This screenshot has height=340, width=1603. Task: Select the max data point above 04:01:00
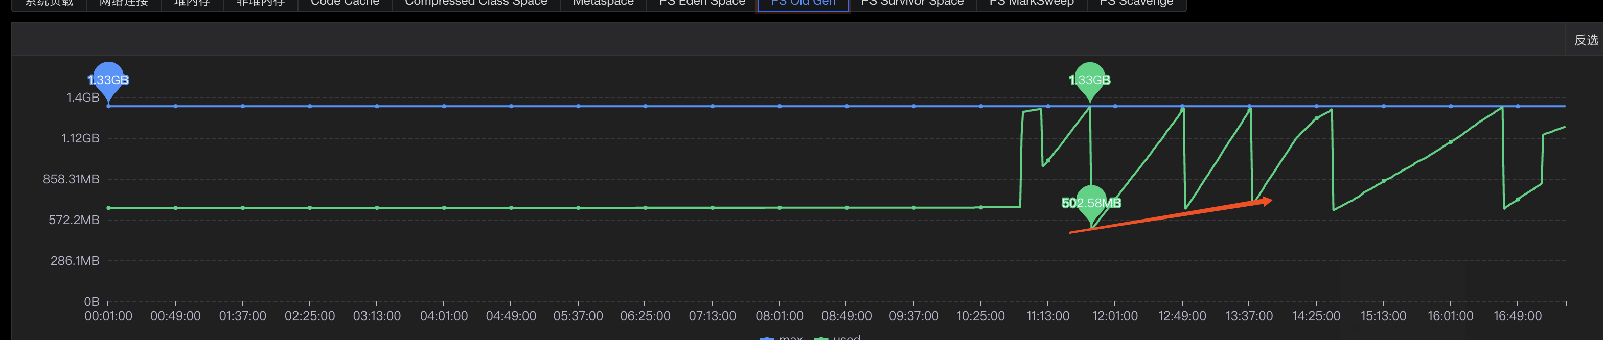[444, 106]
